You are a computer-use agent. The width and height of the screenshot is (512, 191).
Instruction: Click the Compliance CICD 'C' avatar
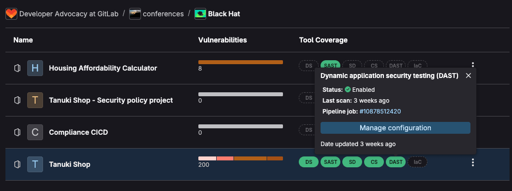pos(35,132)
